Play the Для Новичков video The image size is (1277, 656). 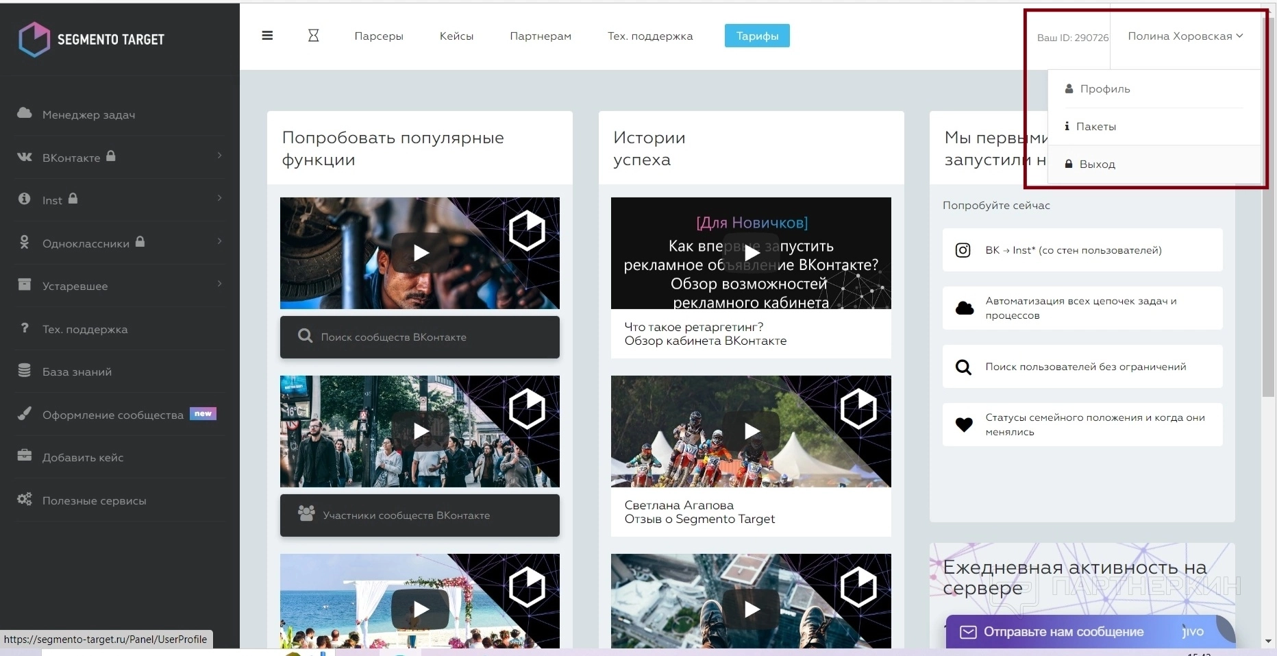coord(751,253)
